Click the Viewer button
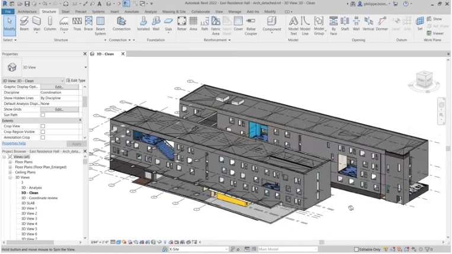This screenshot has height=254, width=452. [x=435, y=33]
